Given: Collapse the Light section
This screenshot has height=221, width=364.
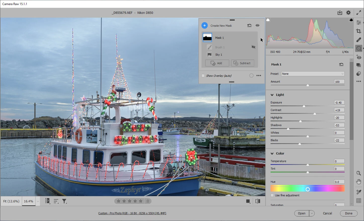Looking at the screenshot, I should tap(272, 95).
